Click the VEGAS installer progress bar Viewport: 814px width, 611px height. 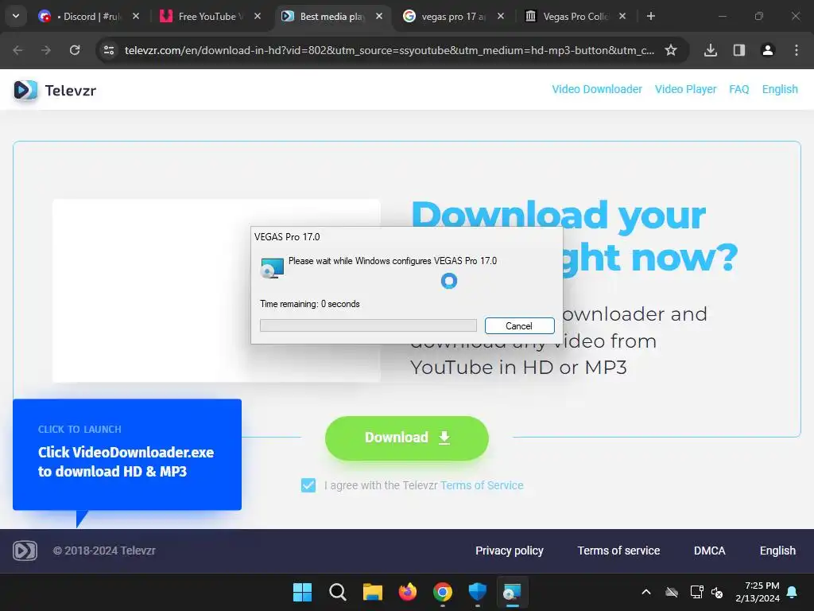pos(368,325)
